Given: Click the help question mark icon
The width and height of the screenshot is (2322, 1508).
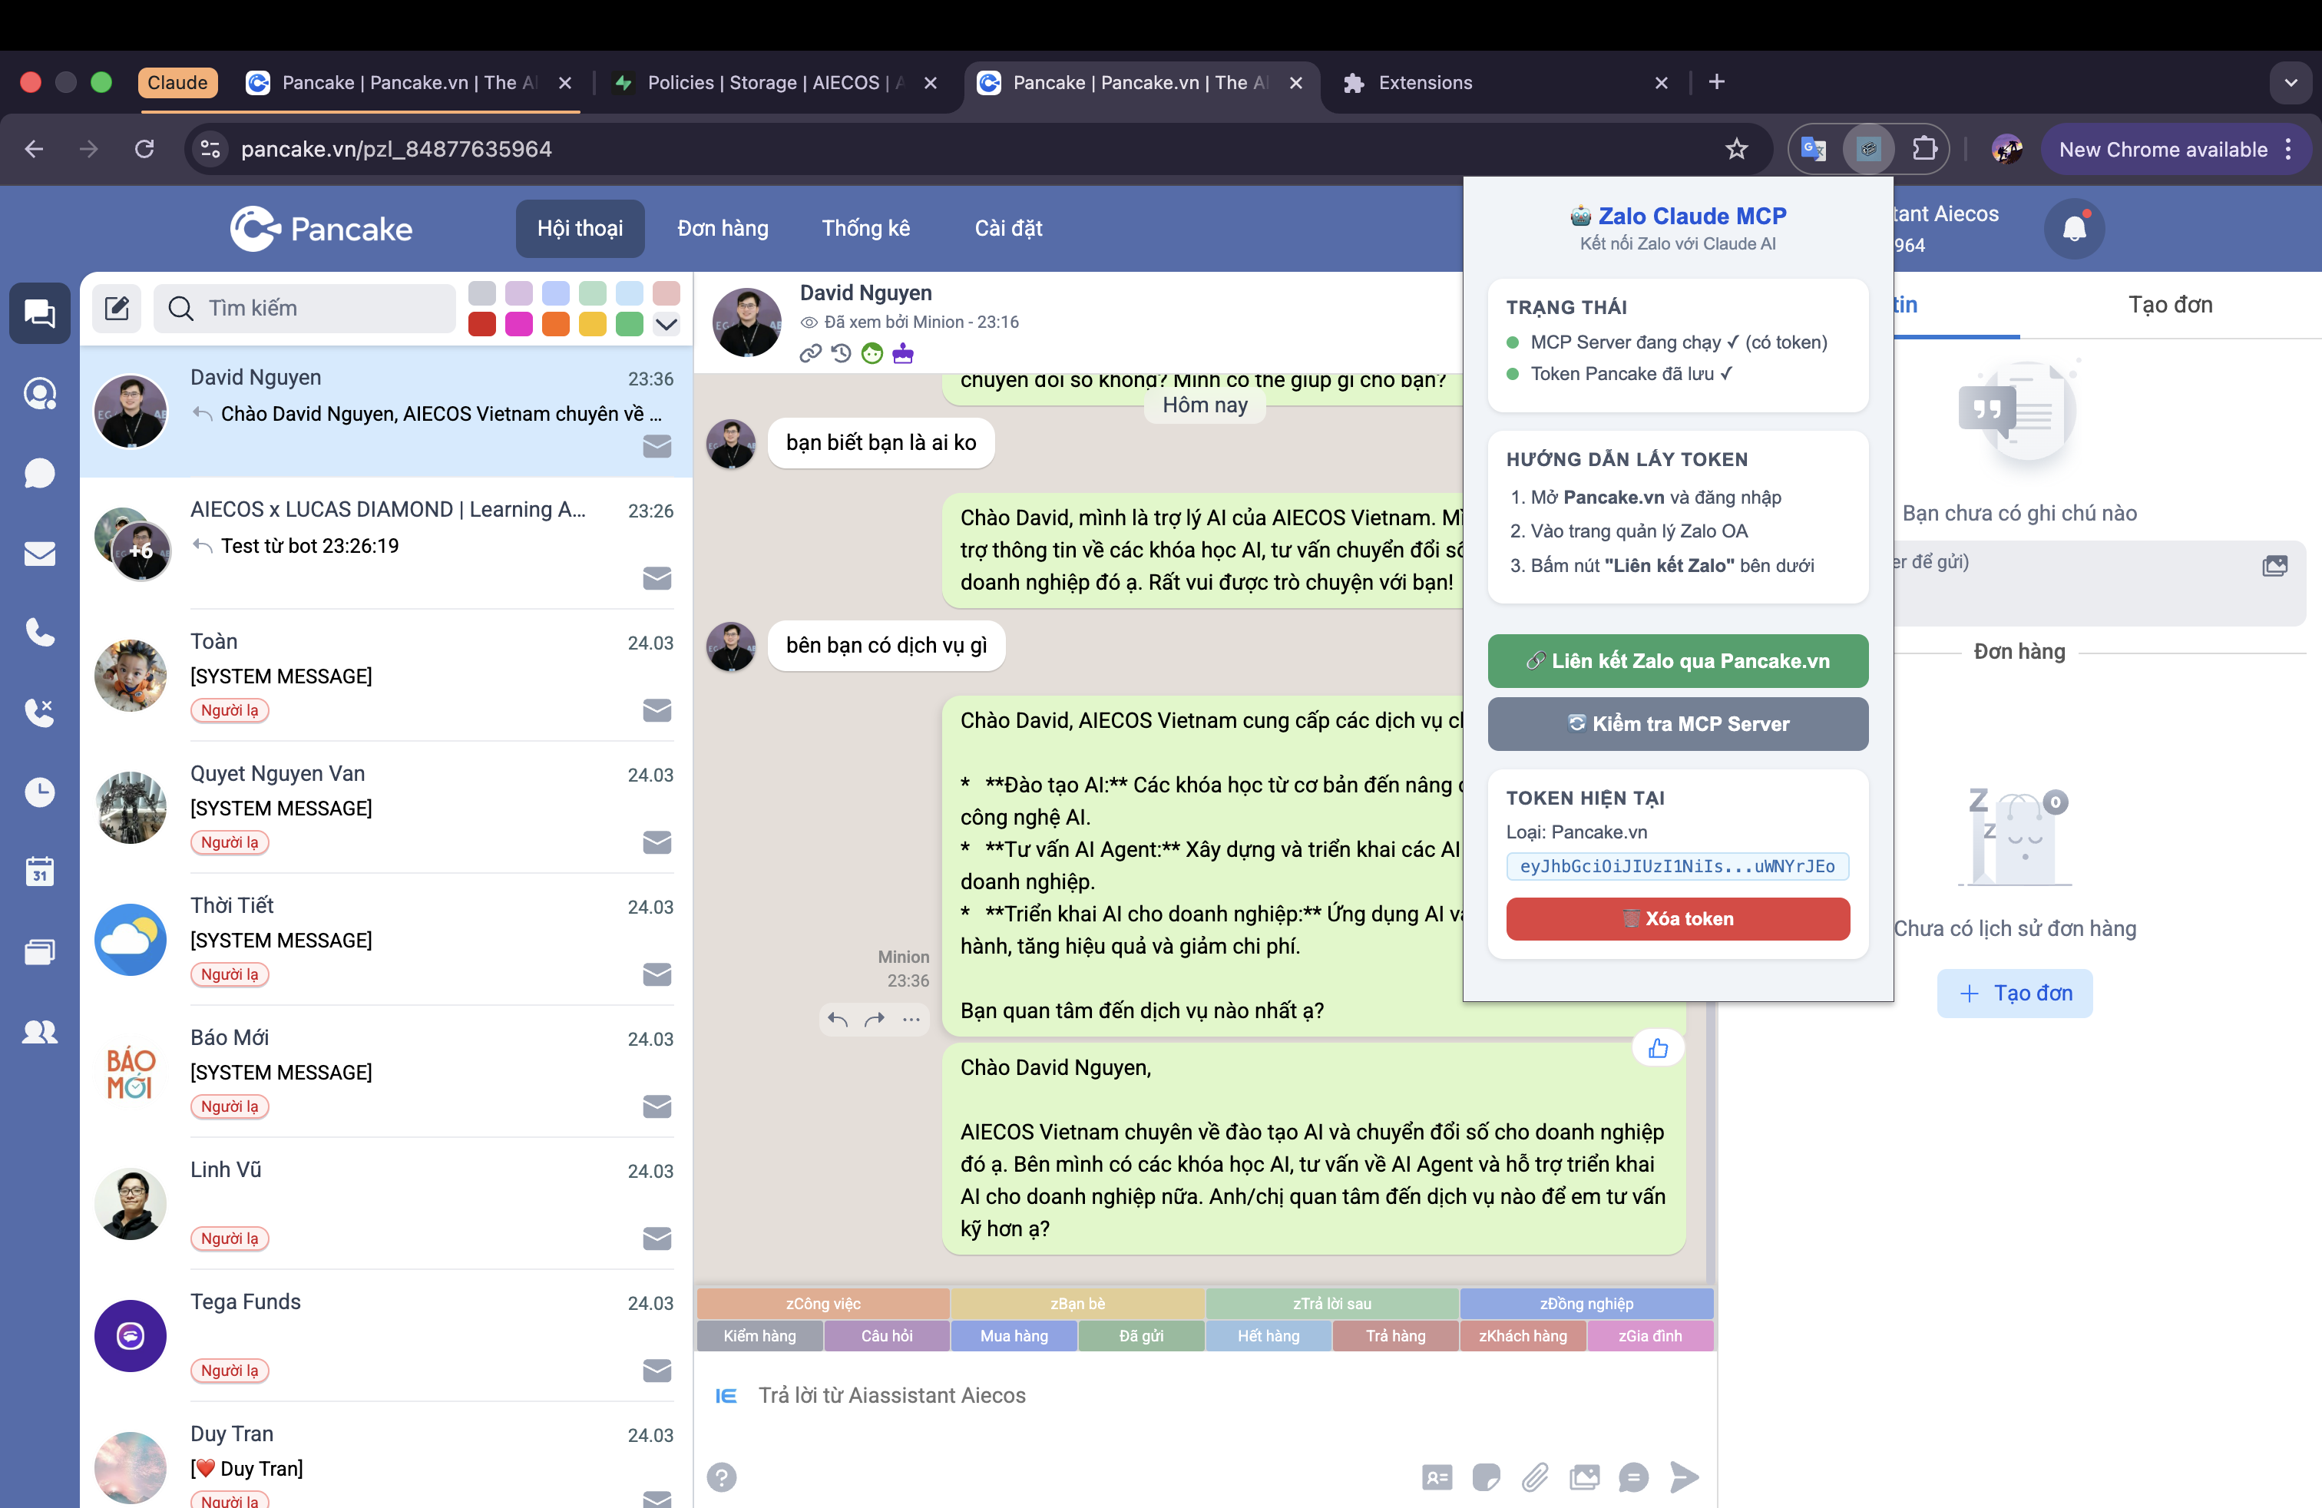Looking at the screenshot, I should coord(722,1477).
